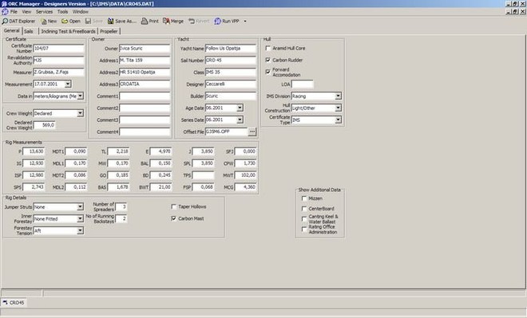
Task: Click the Builder input field
Action: pyautogui.click(x=231, y=96)
